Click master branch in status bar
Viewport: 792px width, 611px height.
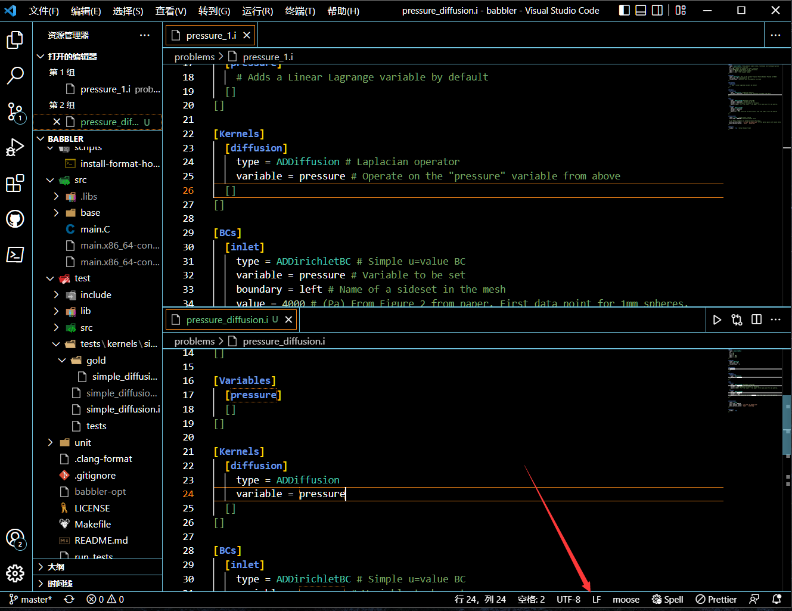point(30,599)
